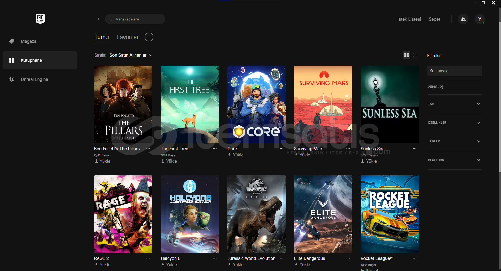Click the Mağaza tag icon in sidebar
Screen dimensions: 501x271
(12, 41)
